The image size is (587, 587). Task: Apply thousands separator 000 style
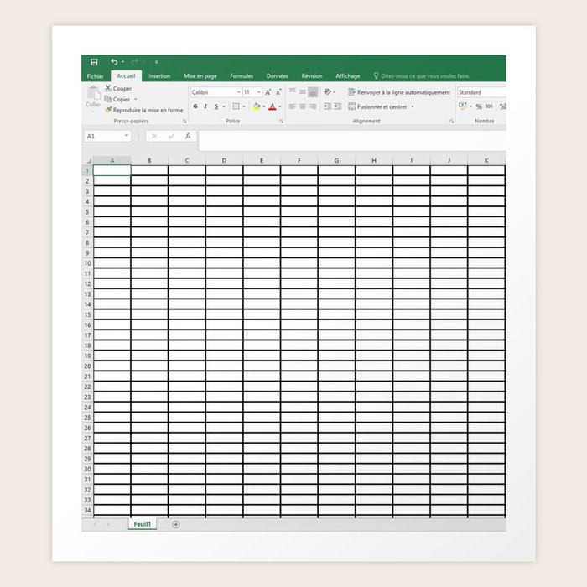click(489, 106)
